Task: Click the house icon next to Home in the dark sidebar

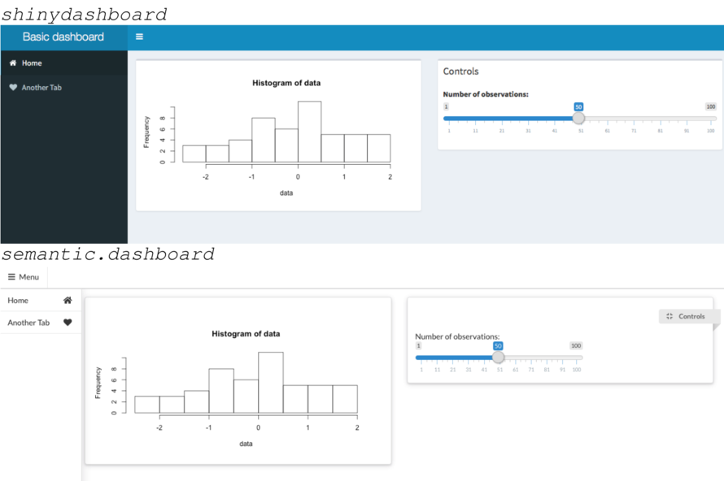Action: pyautogui.click(x=13, y=63)
